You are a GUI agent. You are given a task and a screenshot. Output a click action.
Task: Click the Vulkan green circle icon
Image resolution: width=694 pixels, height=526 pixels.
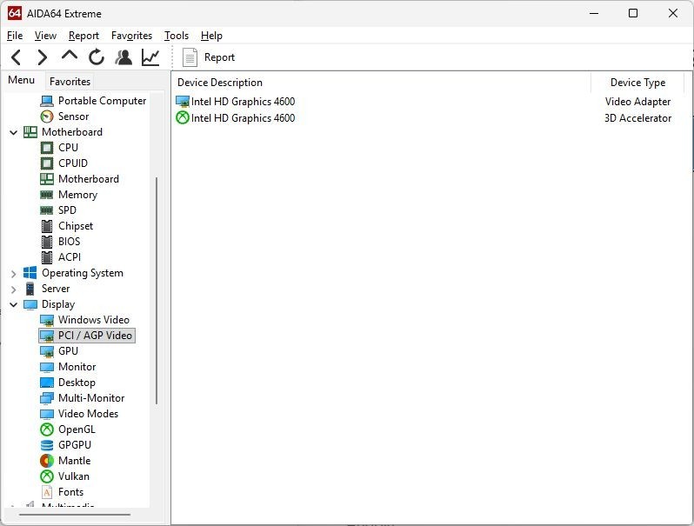(47, 476)
